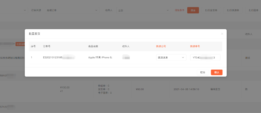Click 清除条件 link in background page
This screenshot has height=113, width=261.
[x=179, y=10]
